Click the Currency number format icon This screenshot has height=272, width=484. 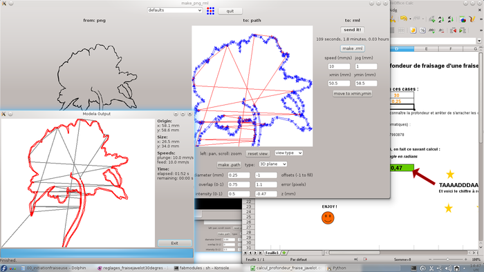click(x=413, y=30)
